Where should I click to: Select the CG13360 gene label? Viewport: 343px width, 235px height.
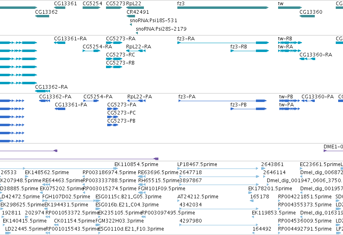click(x=311, y=12)
